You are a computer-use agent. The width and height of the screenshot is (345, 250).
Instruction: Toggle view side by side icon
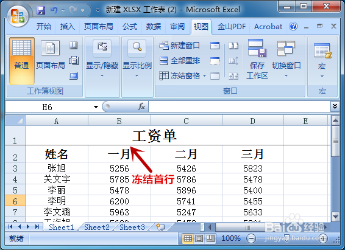[233, 46]
